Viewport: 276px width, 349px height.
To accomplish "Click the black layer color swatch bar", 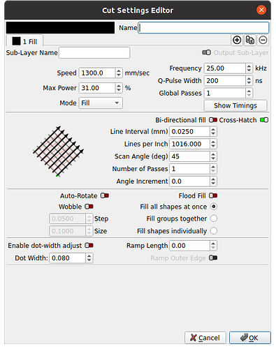I will pos(60,28).
